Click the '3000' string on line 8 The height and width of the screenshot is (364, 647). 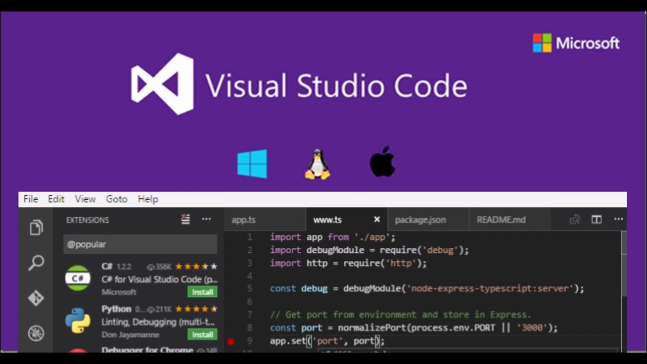[532, 328]
